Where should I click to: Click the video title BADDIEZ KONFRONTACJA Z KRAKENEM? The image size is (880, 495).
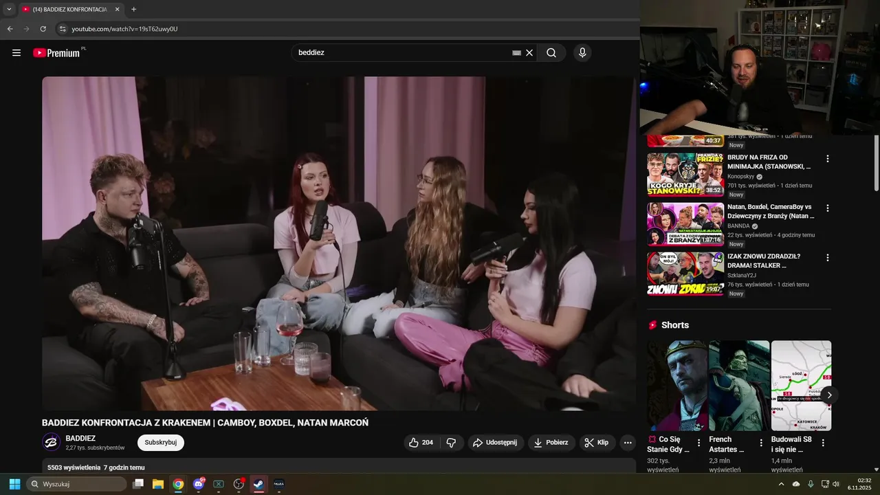click(x=205, y=423)
